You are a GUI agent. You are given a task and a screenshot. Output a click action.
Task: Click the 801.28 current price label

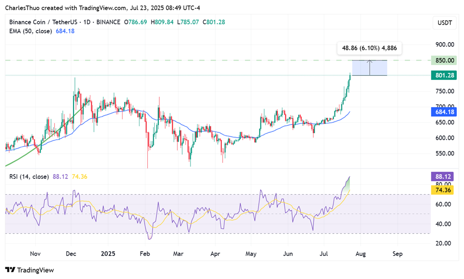[x=444, y=75]
